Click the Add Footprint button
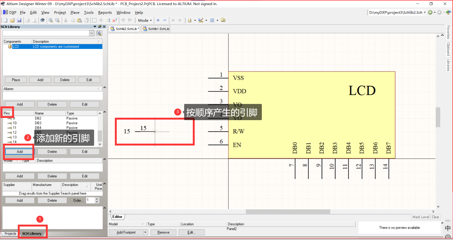Image resolution: width=453 pixels, height=240 pixels. pos(126,232)
